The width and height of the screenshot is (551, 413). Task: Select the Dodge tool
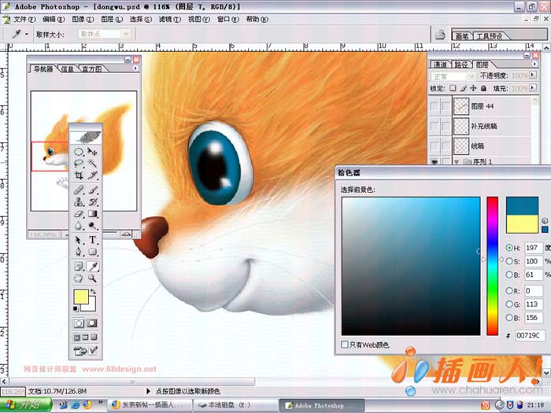[92, 225]
